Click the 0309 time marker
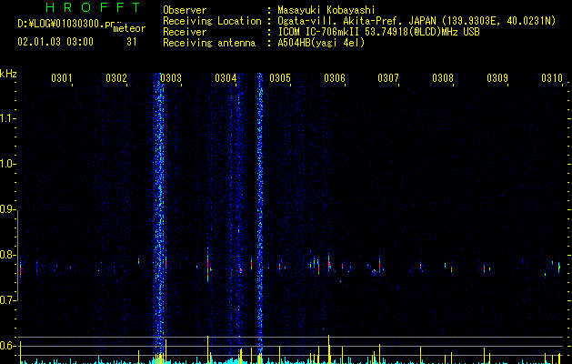The image size is (572, 364). [497, 77]
